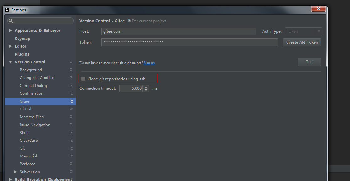Click the Token password field
Image resolution: width=350 pixels, height=181 pixels.
pyautogui.click(x=190, y=42)
